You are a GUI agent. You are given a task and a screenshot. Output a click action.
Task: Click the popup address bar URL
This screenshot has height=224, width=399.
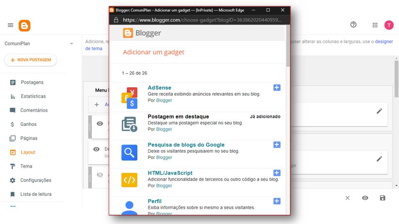click(x=202, y=20)
